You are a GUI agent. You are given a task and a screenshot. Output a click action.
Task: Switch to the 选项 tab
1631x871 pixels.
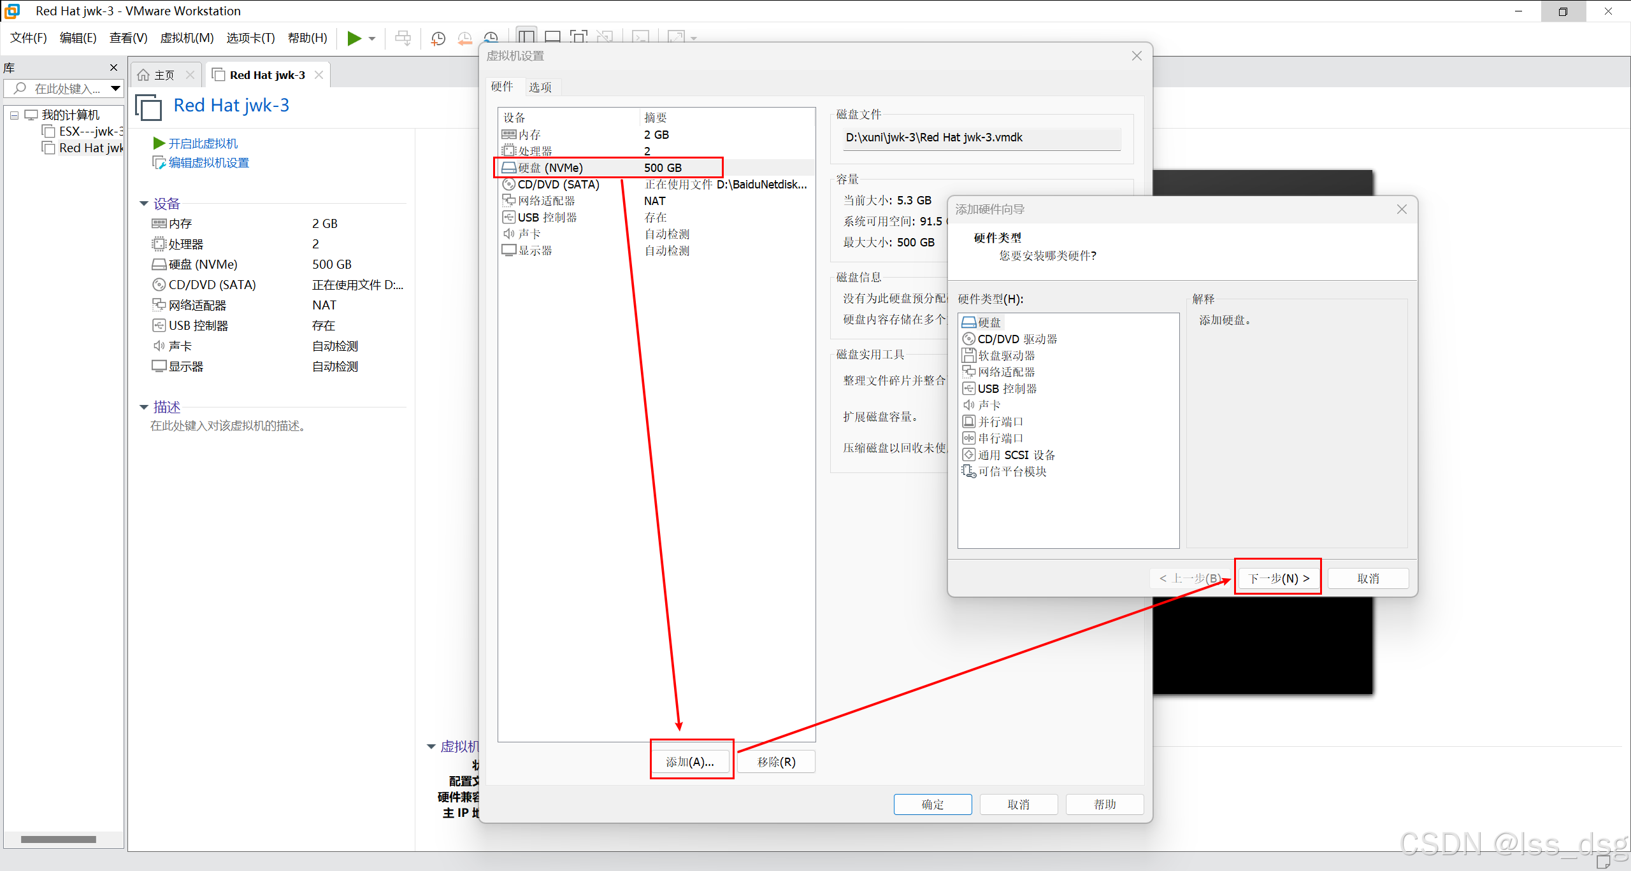(540, 87)
